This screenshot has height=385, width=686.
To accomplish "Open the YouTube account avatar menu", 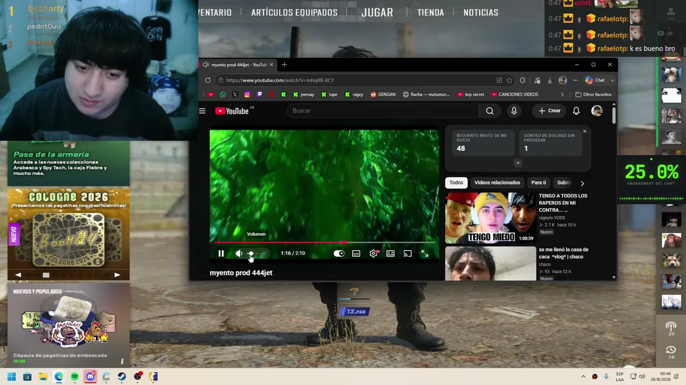I will 596,111.
